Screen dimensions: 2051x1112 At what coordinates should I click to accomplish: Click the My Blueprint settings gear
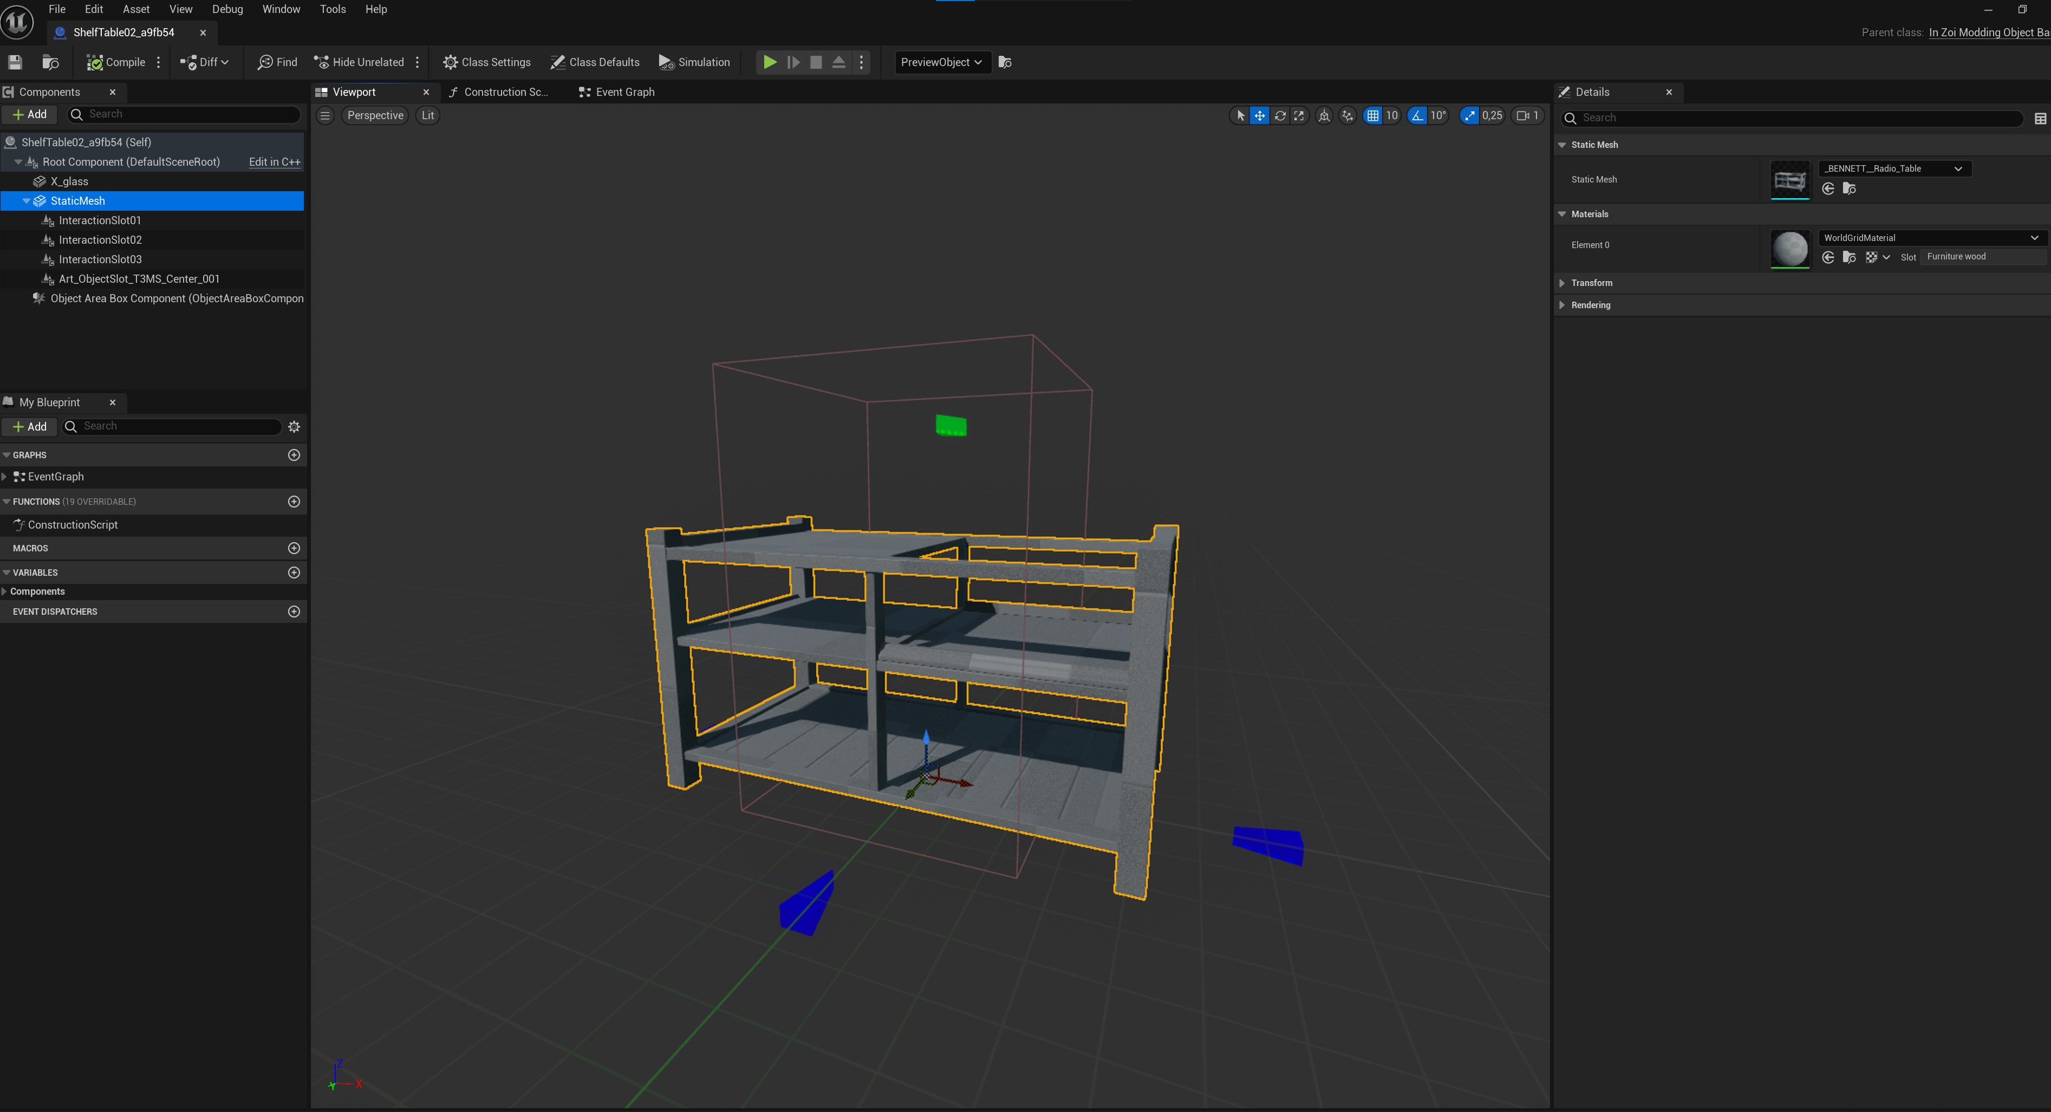(x=294, y=427)
